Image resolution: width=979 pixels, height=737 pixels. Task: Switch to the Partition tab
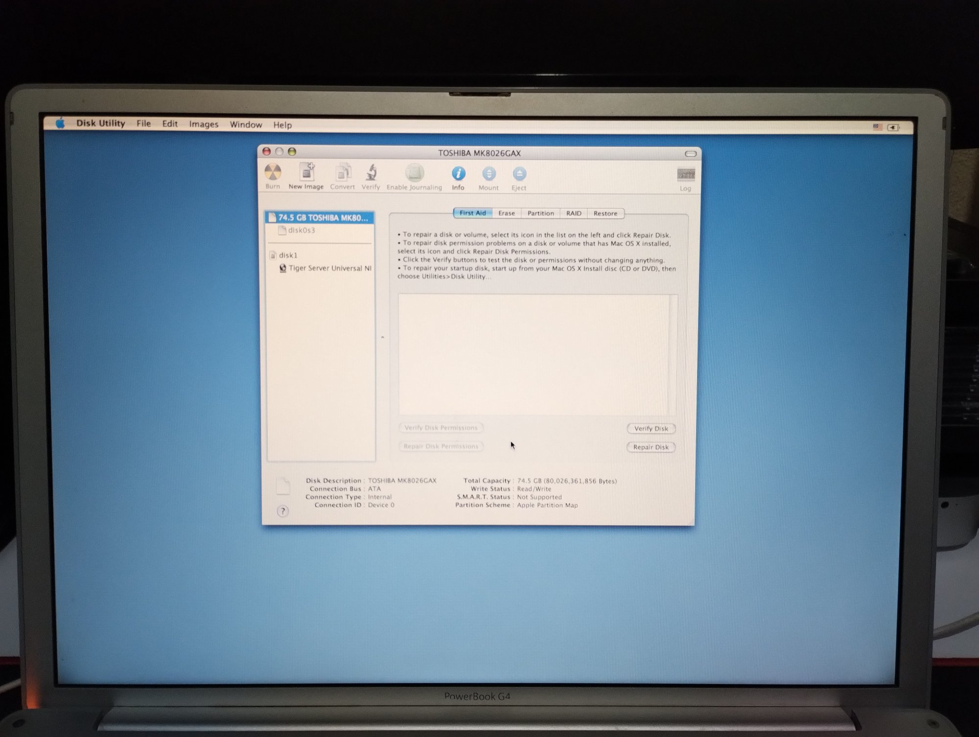[540, 213]
